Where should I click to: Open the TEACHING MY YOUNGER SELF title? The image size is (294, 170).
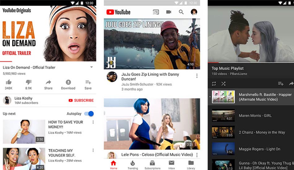tap(62, 153)
